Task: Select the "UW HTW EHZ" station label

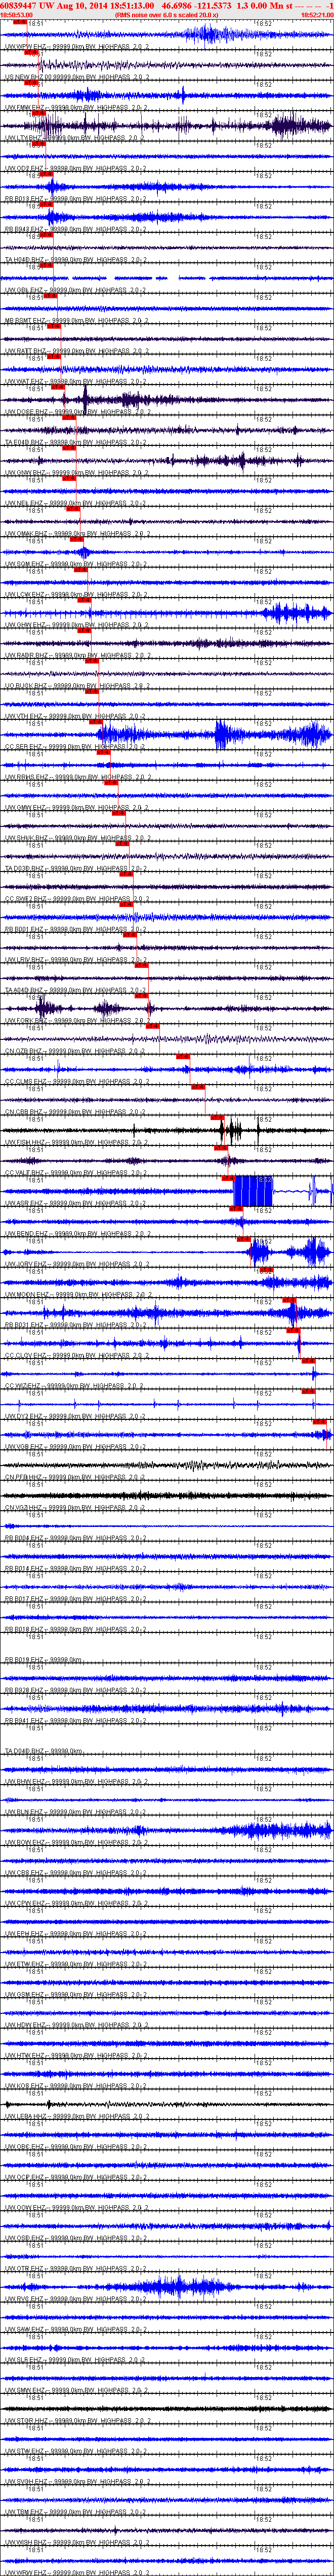Action: pos(25,2055)
